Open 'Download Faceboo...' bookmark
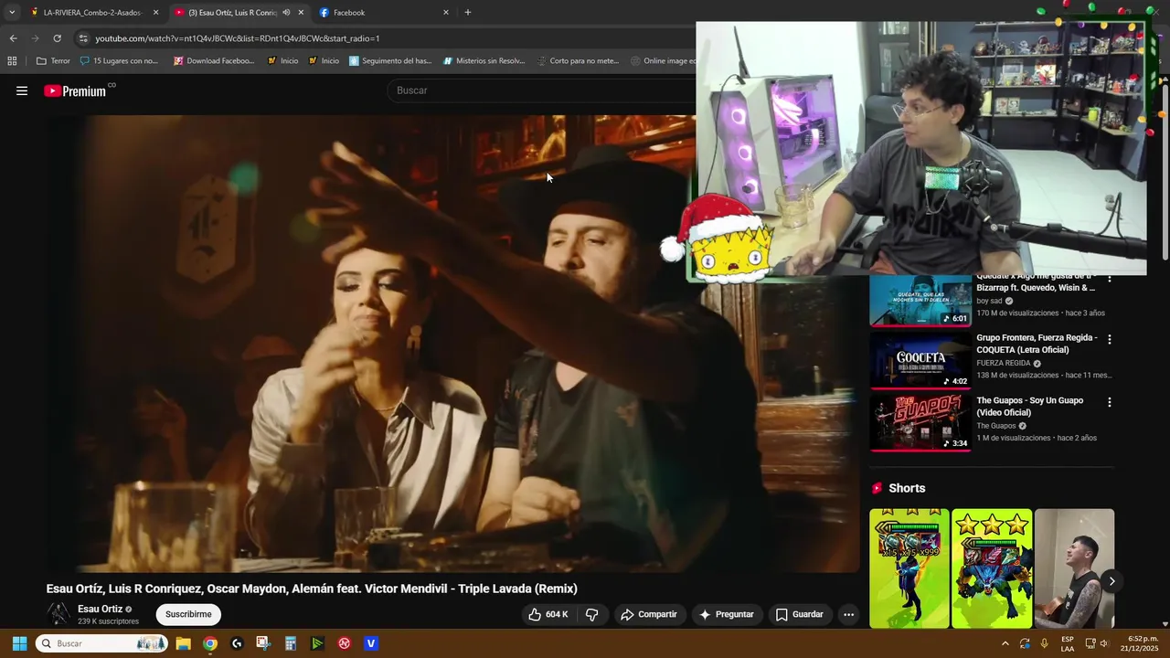1170x658 pixels. point(214,61)
